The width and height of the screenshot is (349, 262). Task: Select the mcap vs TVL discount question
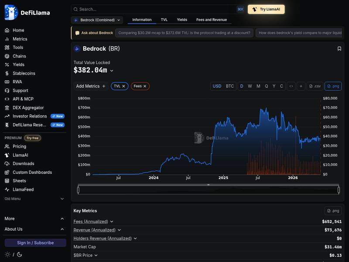pyautogui.click(x=184, y=33)
